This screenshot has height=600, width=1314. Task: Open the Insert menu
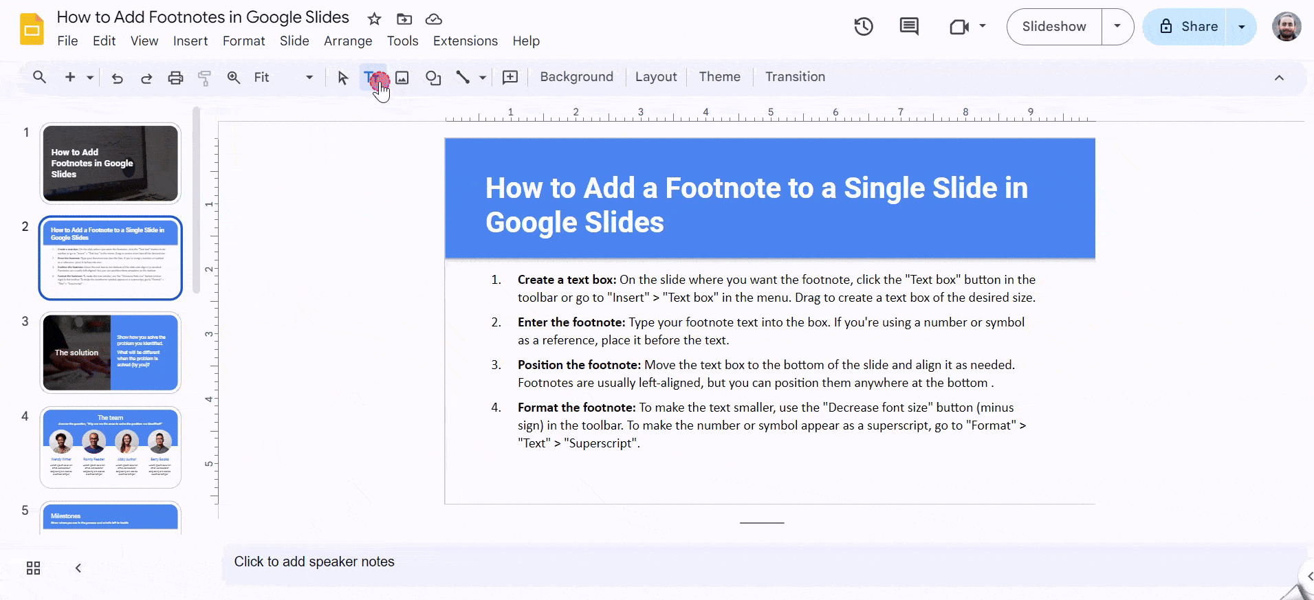pos(190,41)
